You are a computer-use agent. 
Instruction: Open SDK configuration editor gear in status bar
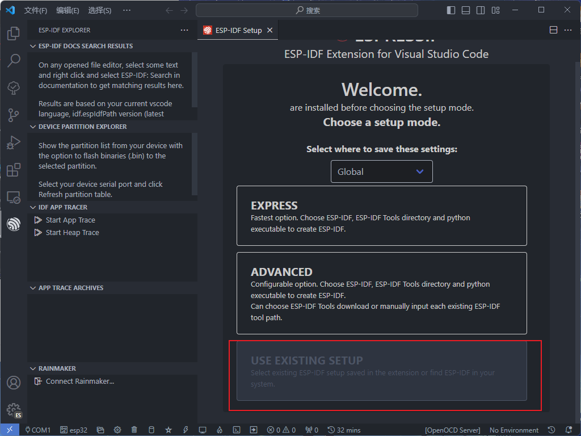point(117,430)
